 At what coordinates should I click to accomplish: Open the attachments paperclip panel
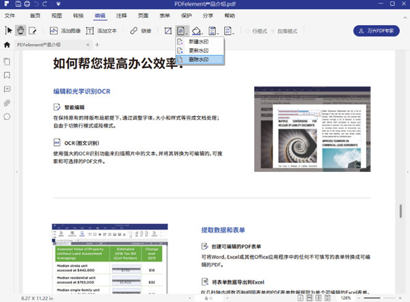click(7, 103)
